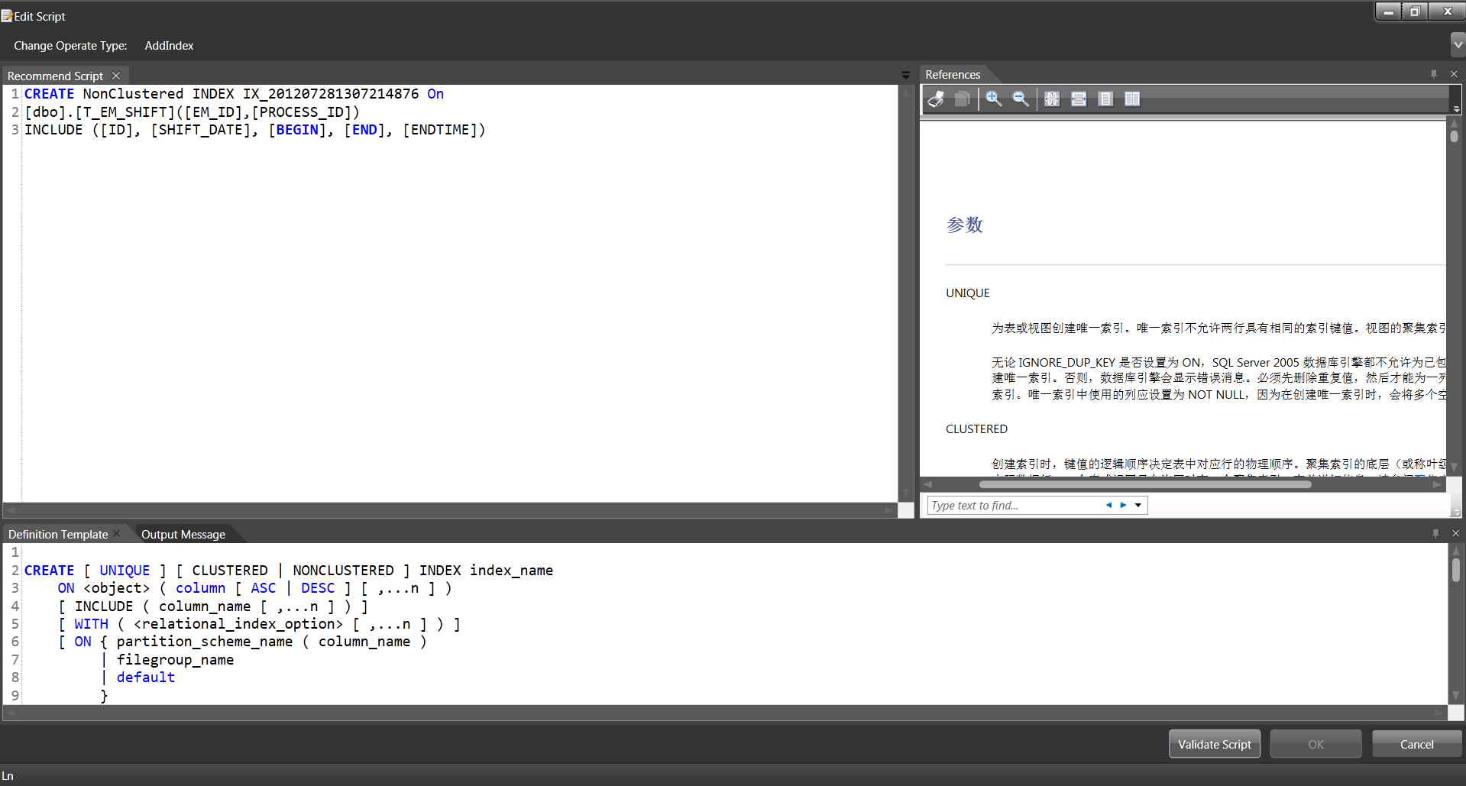Click the Definition Template vertical scrollbar thumb

[1456, 569]
